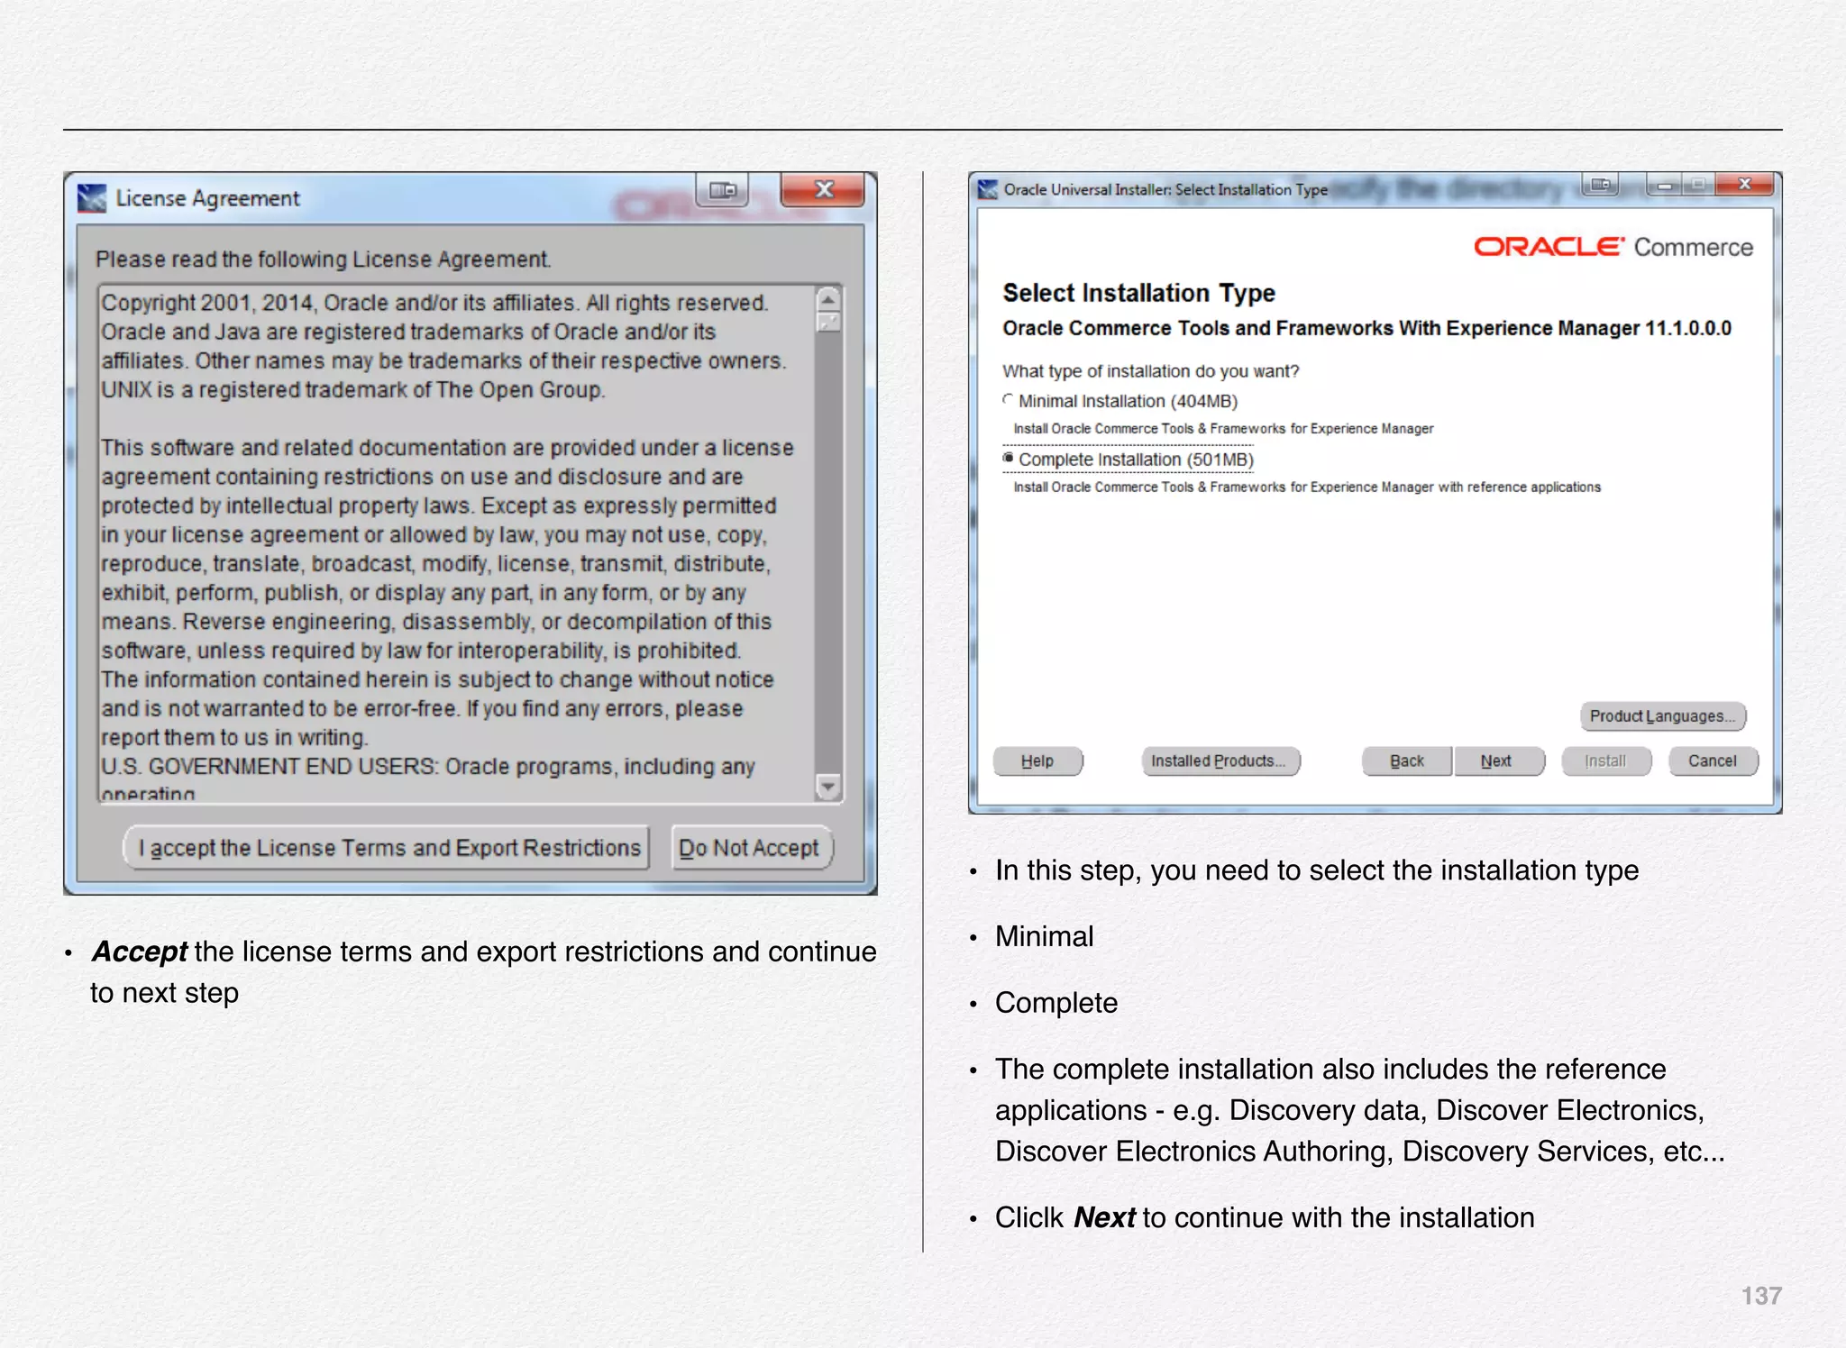The width and height of the screenshot is (1846, 1348).
Task: Click the Oracle Commerce logo
Action: pyautogui.click(x=1613, y=247)
